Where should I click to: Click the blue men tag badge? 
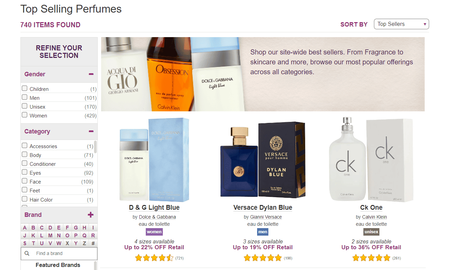(x=263, y=232)
